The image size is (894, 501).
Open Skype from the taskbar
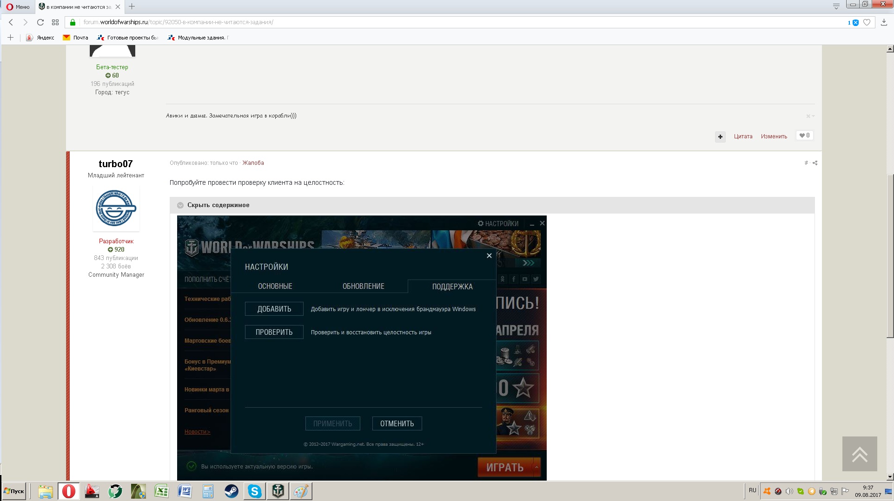point(255,491)
